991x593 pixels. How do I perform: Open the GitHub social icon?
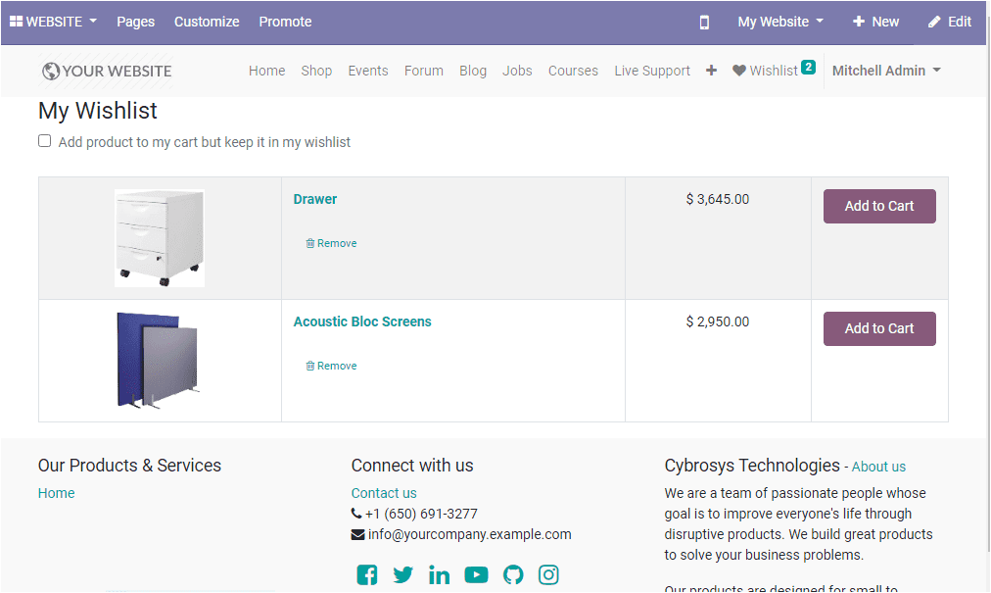tap(513, 575)
